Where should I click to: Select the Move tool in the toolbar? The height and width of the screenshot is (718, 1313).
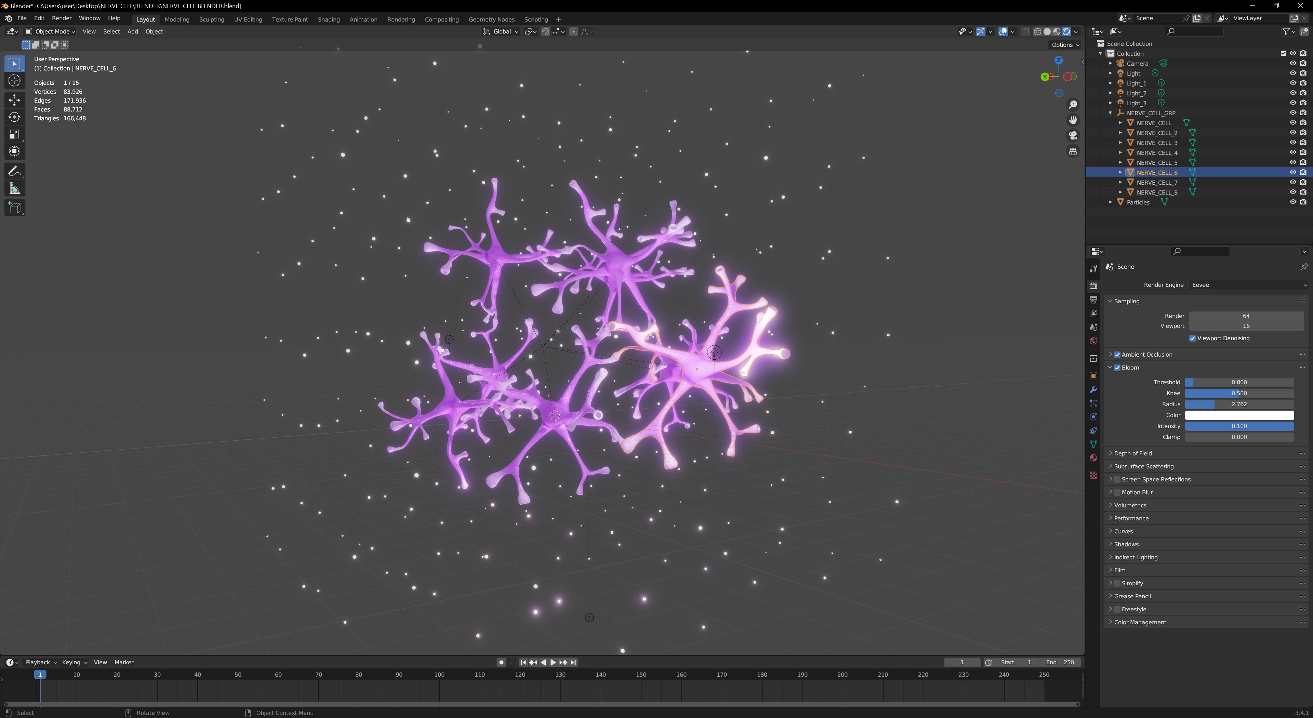pos(14,99)
